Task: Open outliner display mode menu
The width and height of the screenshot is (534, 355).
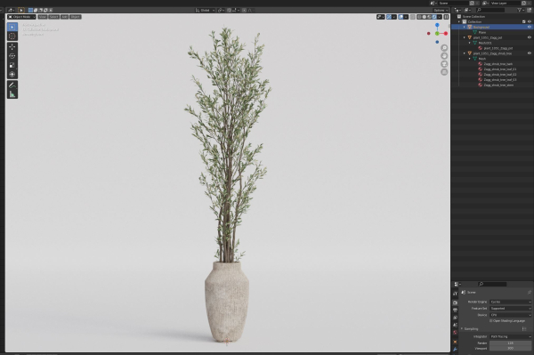Action: (x=467, y=10)
